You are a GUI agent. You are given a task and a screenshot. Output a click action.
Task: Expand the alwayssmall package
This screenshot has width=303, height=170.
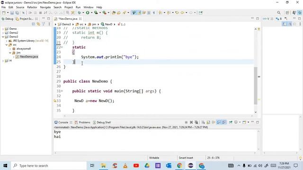coord(10,49)
